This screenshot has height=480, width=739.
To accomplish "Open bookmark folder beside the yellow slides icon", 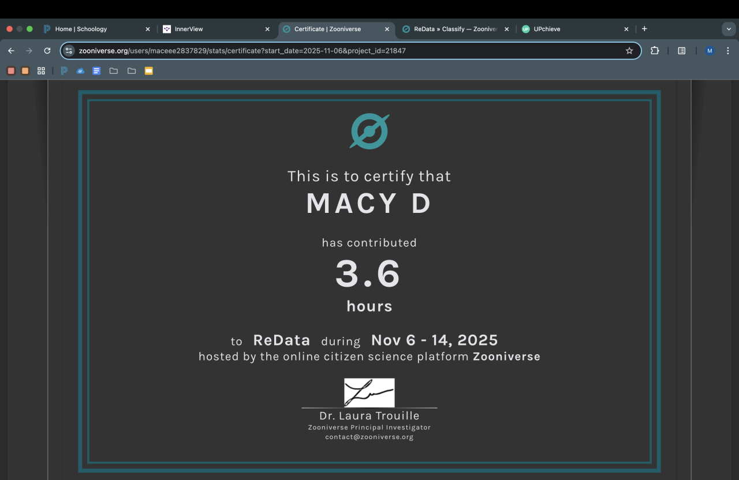I will click(x=132, y=71).
